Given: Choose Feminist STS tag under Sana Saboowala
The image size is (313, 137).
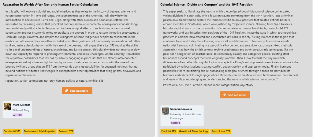Looking at the screenshot, I should coord(169,131).
